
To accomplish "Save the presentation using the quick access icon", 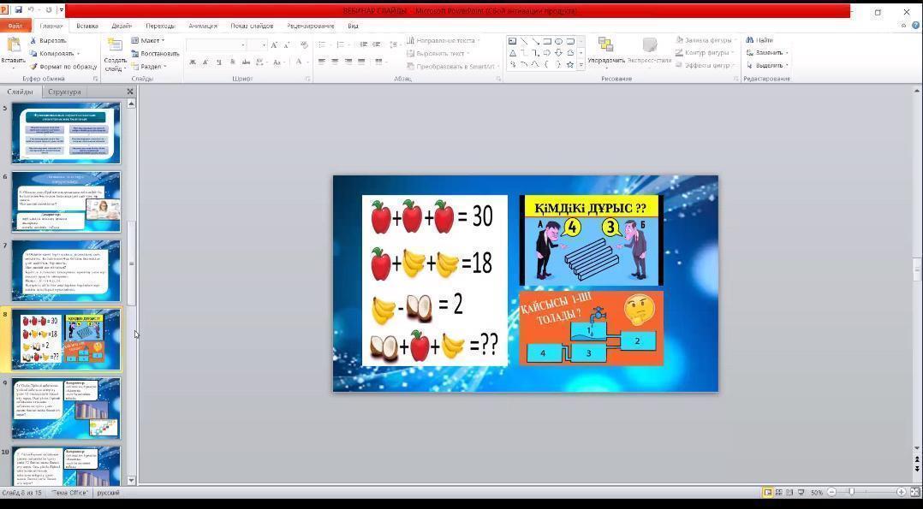I will [17, 10].
